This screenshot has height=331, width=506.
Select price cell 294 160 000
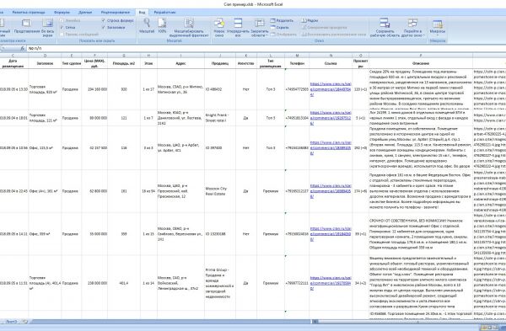94,89
